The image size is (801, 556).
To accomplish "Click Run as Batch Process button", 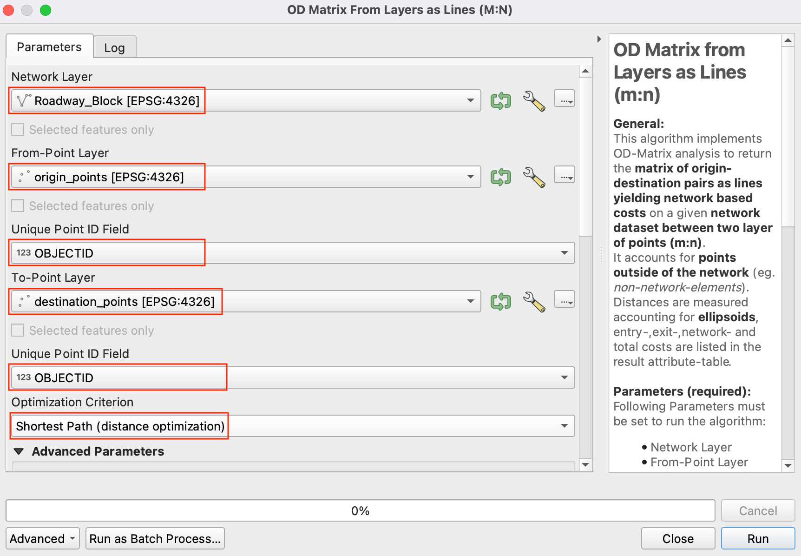I will tap(155, 538).
